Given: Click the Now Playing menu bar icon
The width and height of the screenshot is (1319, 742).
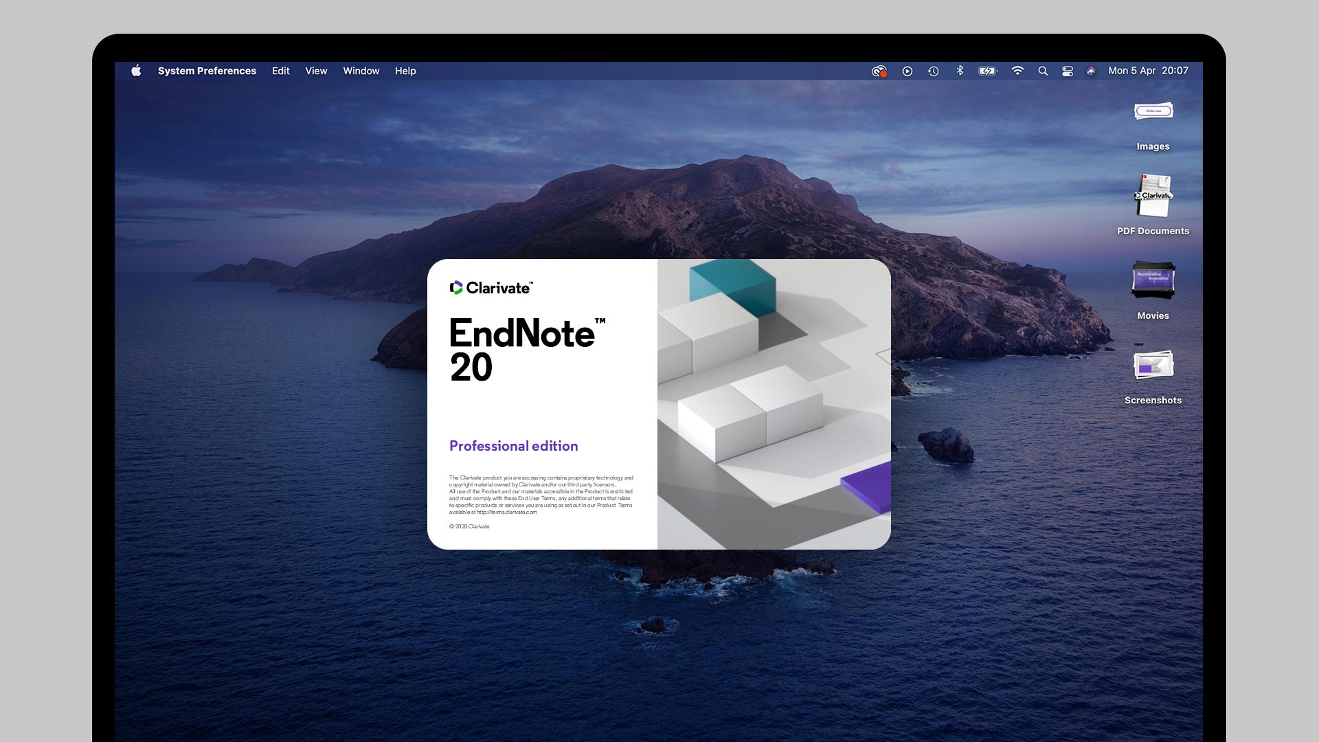Looking at the screenshot, I should coord(907,71).
